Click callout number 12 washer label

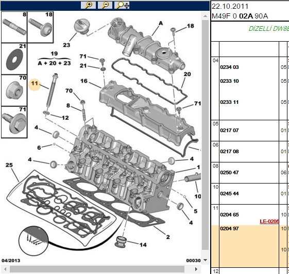coord(65,118)
